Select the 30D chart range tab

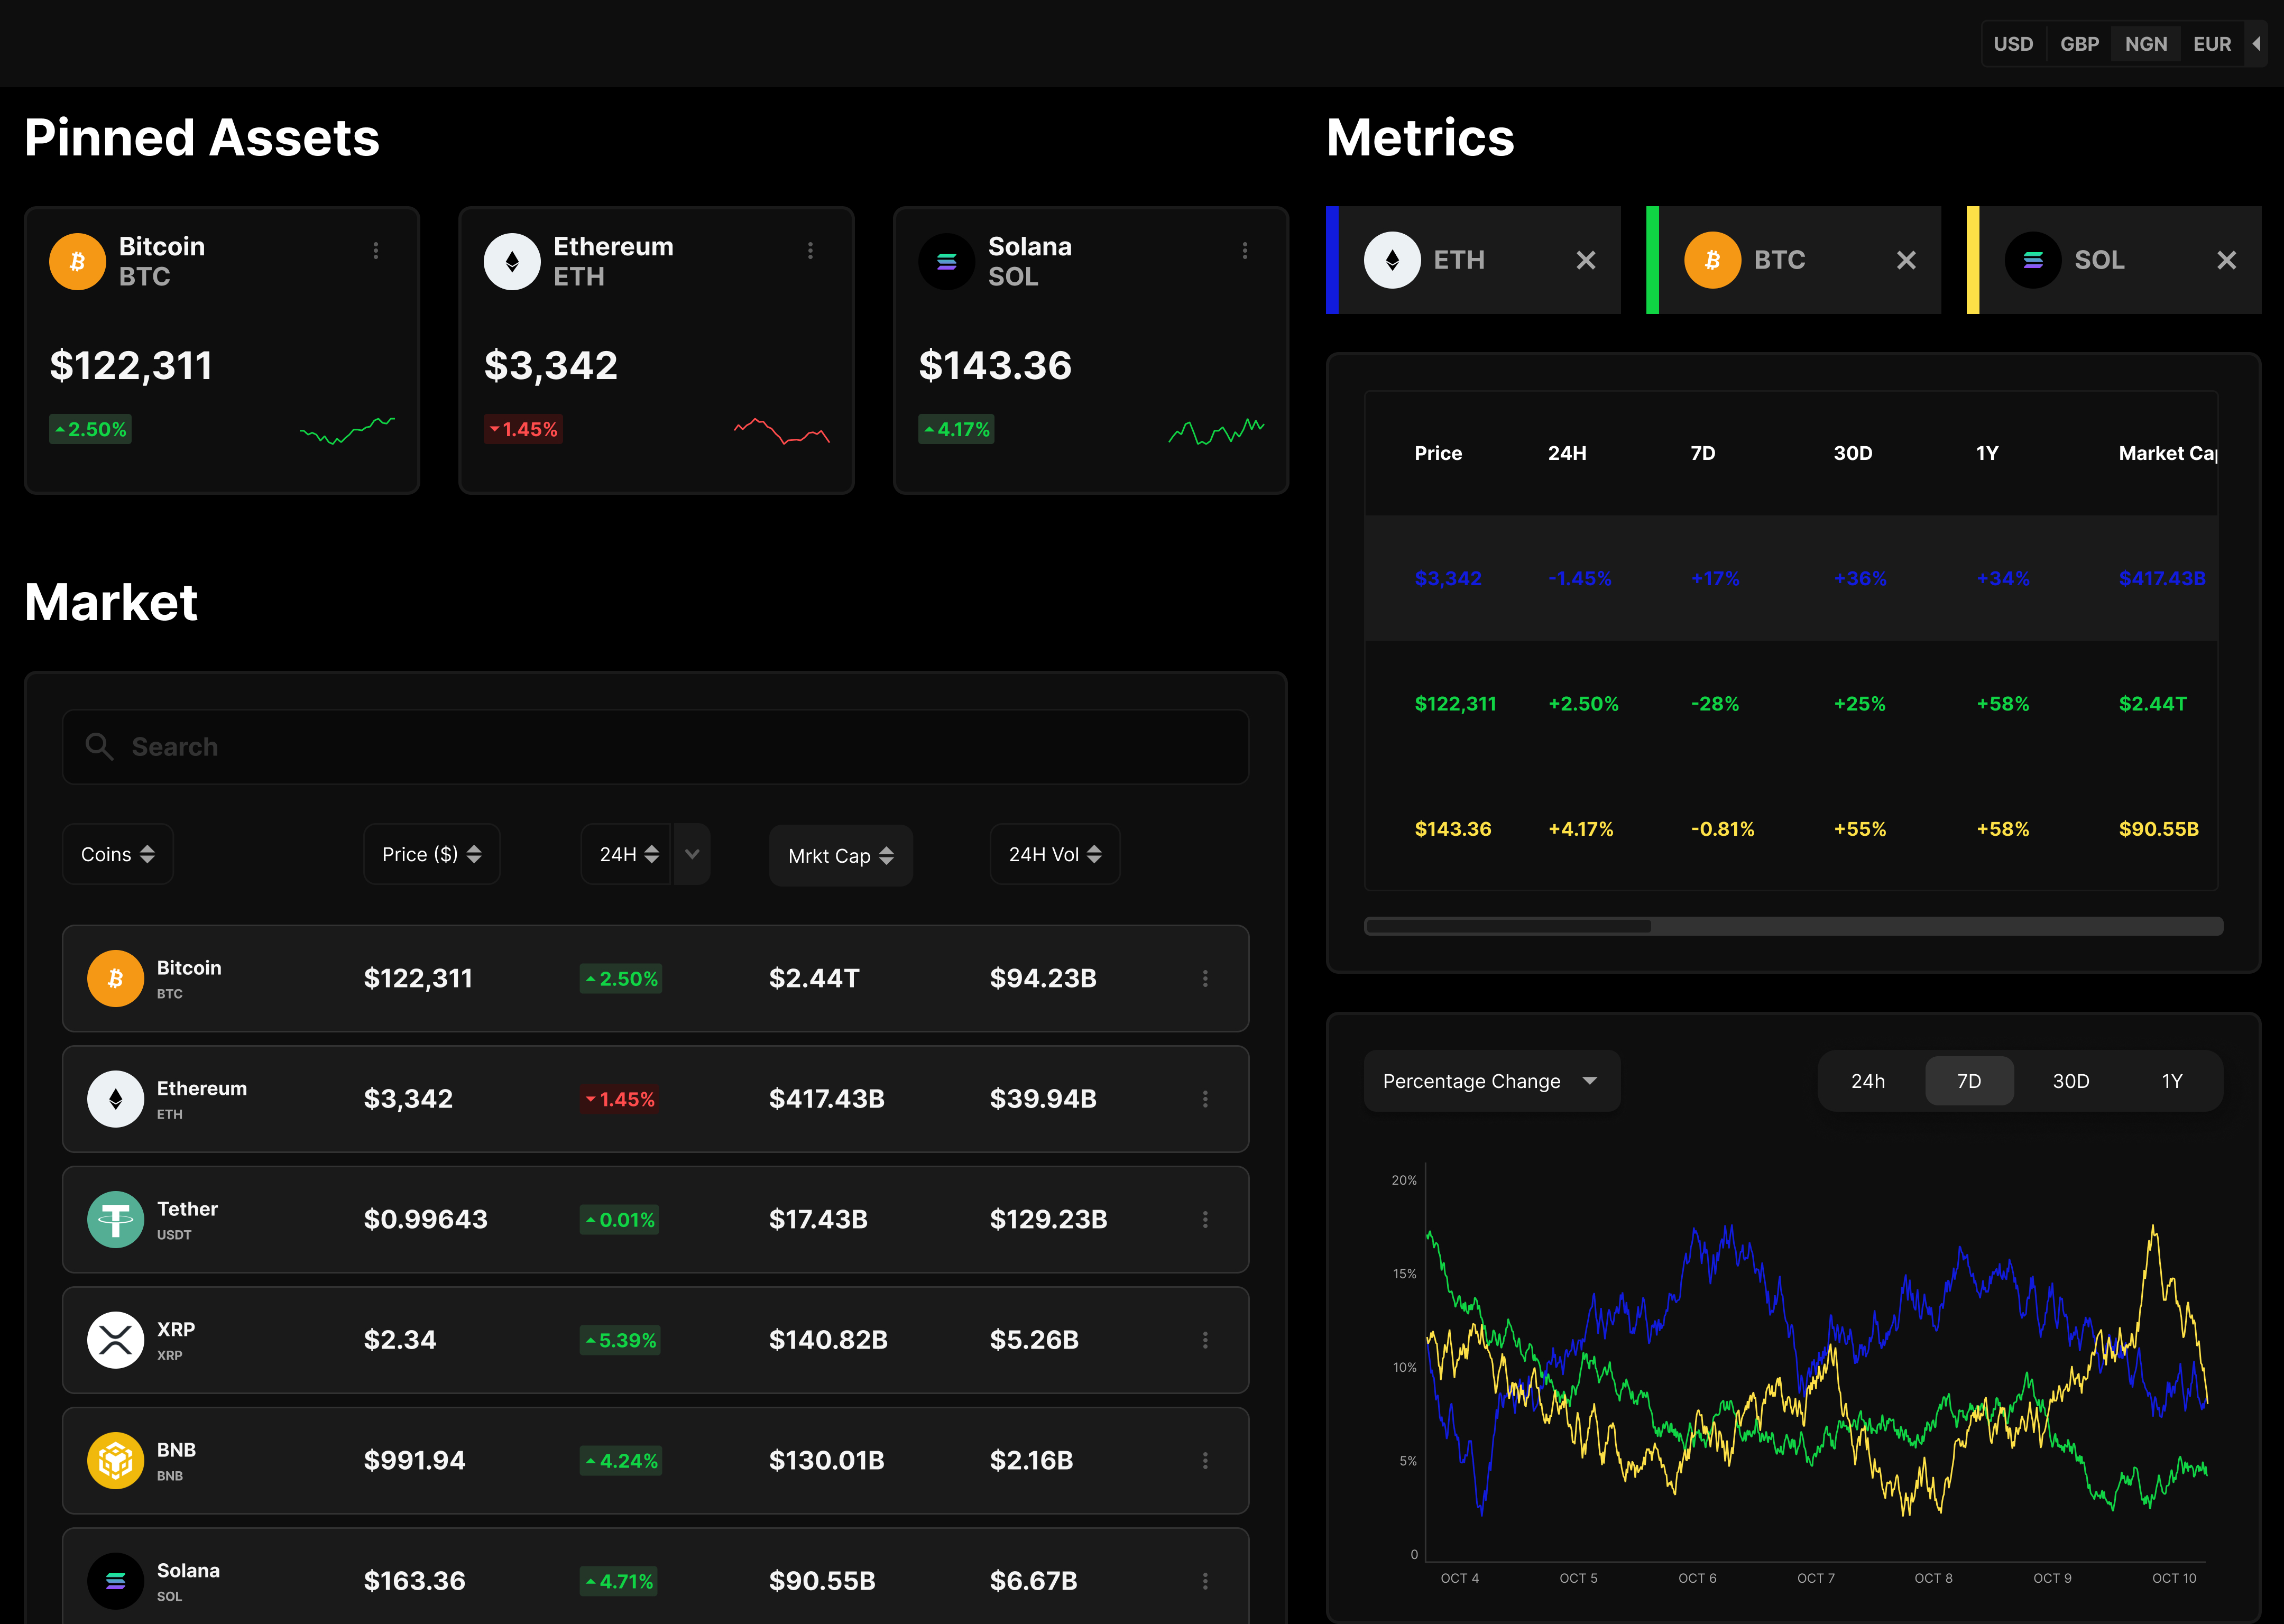coord(2070,1081)
